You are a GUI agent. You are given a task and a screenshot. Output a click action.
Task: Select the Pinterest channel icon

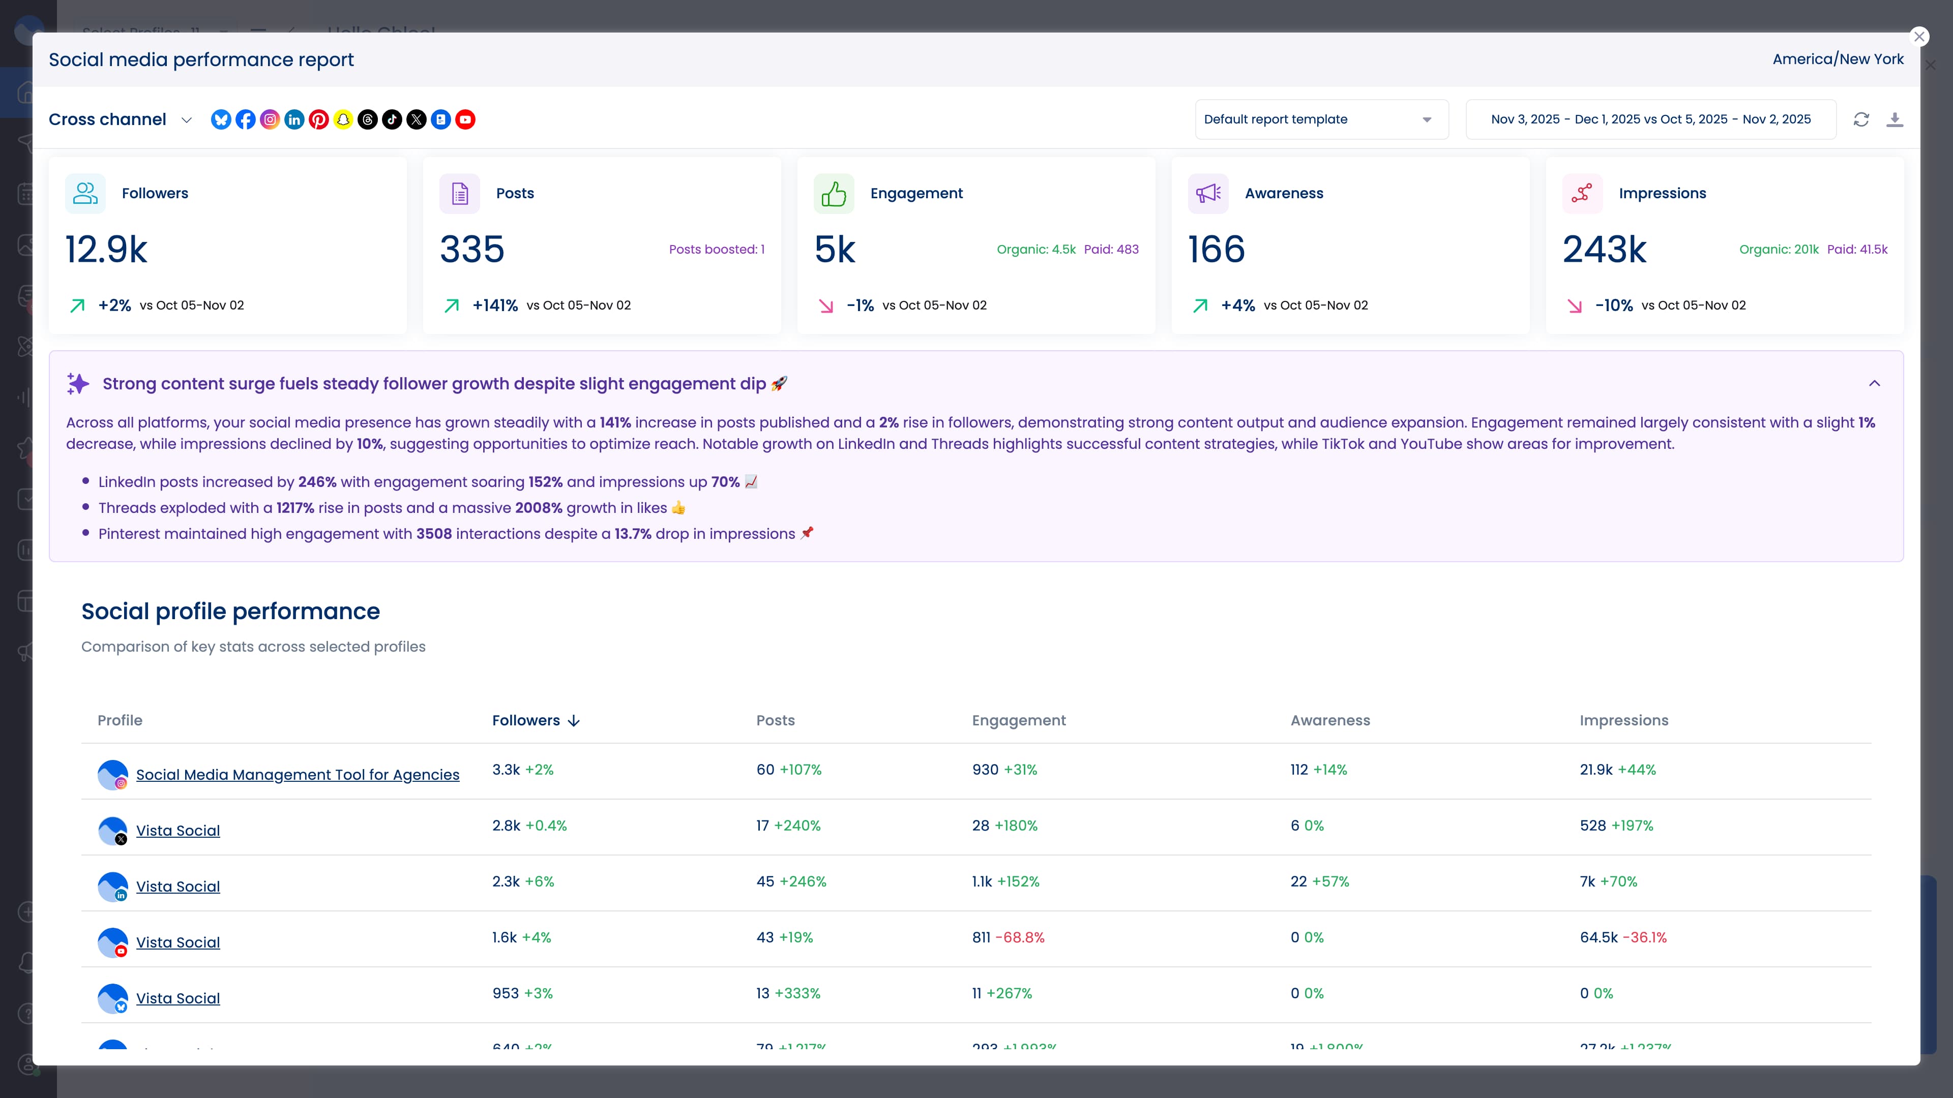coord(318,119)
